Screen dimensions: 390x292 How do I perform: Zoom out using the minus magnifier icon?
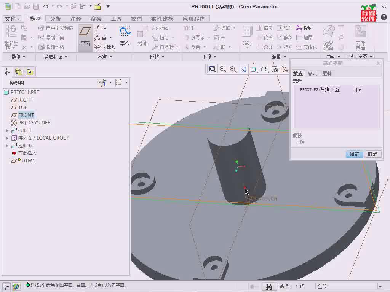point(233,69)
